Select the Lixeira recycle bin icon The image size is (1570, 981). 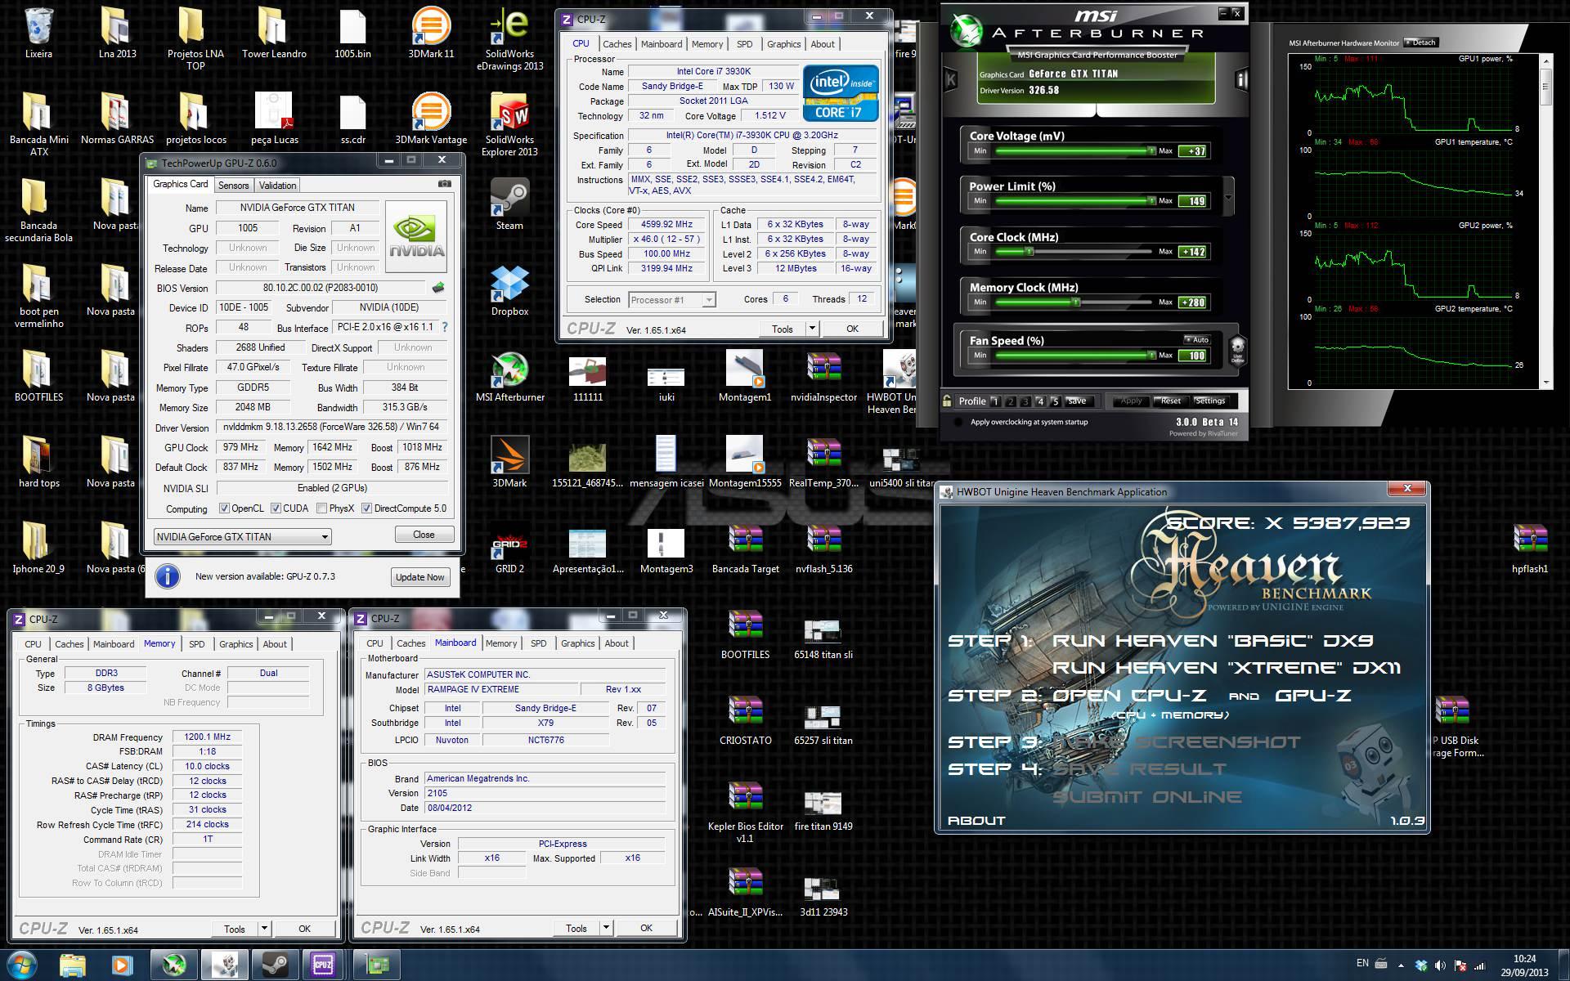38,34
